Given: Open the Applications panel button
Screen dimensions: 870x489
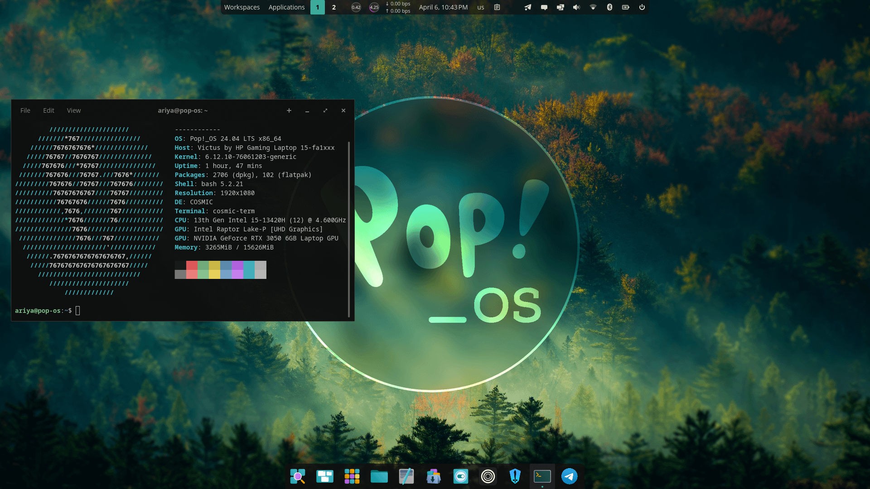Looking at the screenshot, I should click(286, 7).
